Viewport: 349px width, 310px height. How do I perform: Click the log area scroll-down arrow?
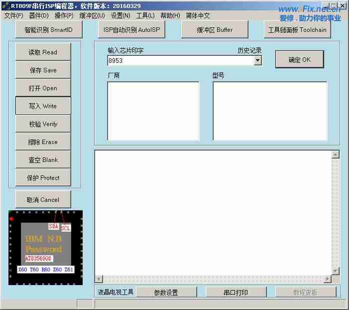pyautogui.click(x=335, y=271)
